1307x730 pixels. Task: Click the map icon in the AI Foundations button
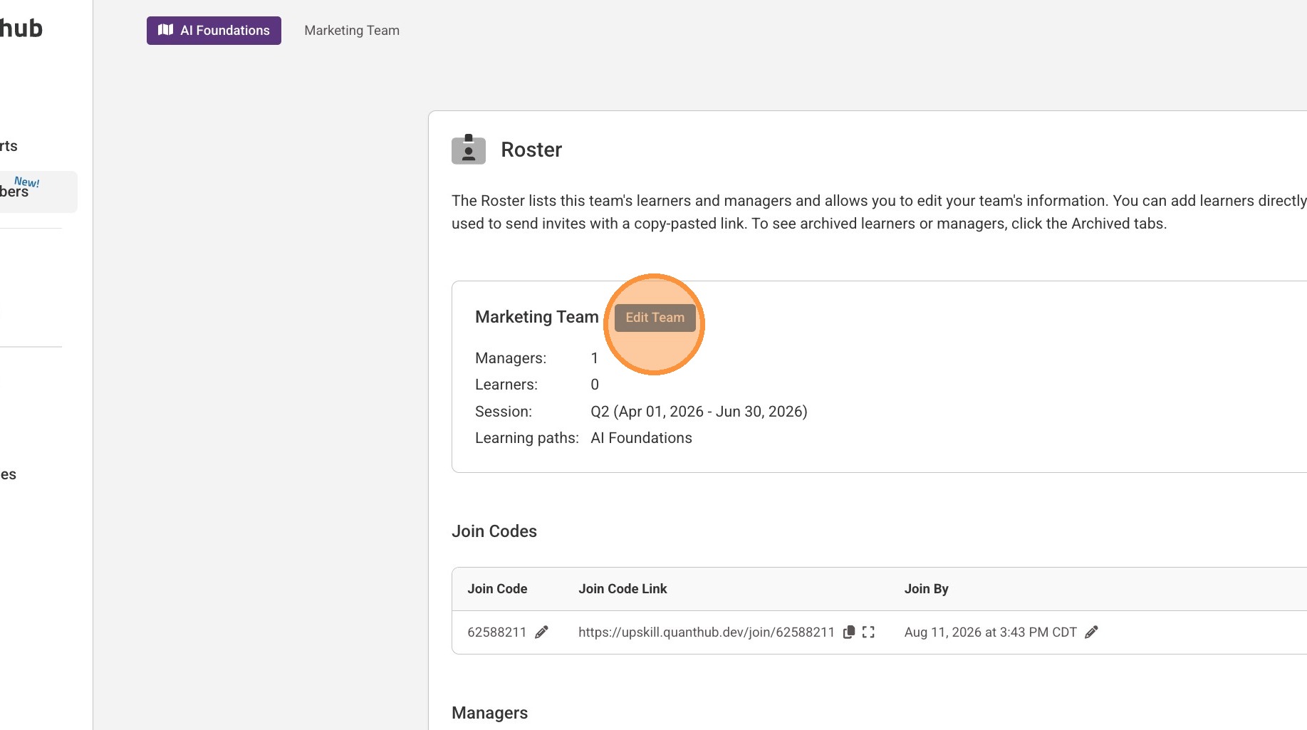(166, 30)
